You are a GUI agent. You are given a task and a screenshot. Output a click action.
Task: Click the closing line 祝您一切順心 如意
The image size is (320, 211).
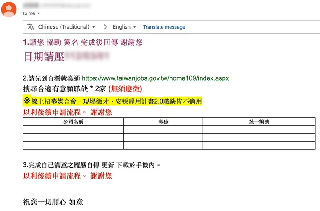pos(53,202)
